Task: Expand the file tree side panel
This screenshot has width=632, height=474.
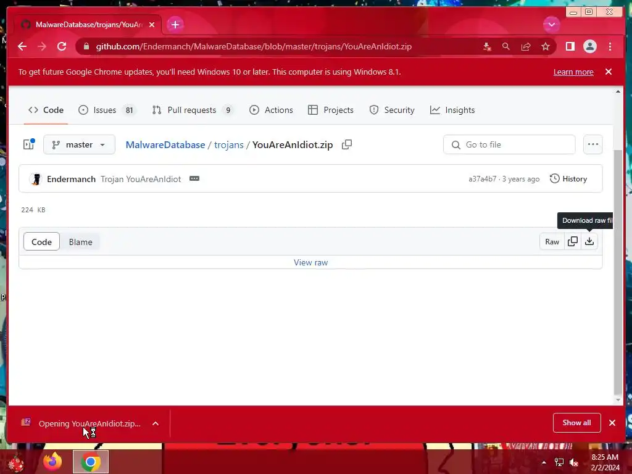Action: (29, 144)
